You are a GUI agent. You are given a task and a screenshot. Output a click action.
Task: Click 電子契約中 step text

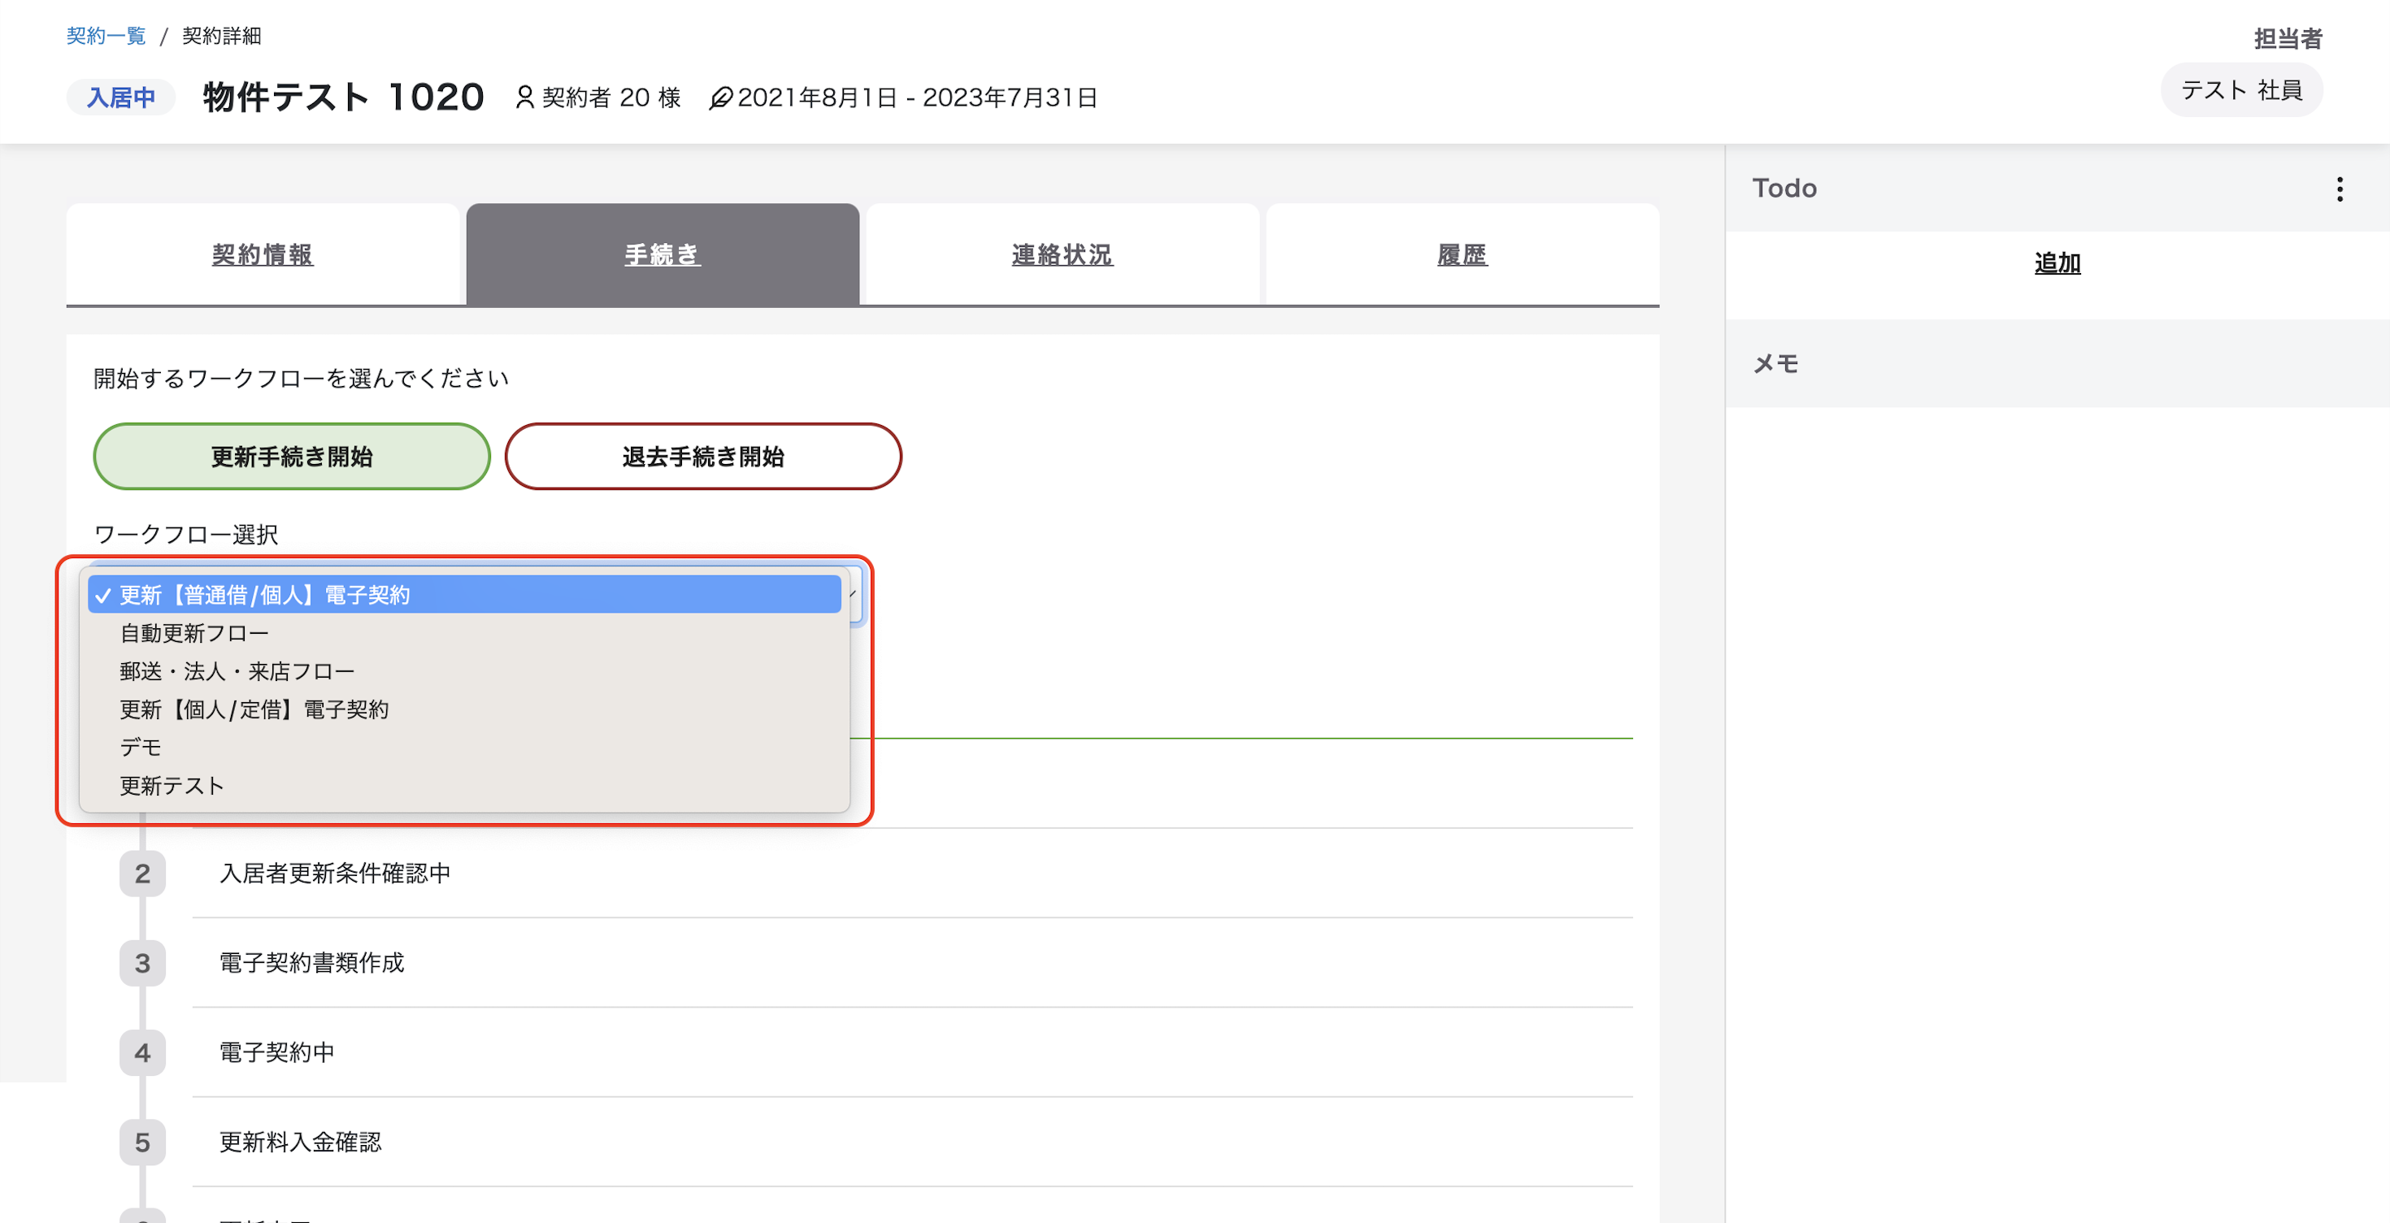[x=276, y=1052]
